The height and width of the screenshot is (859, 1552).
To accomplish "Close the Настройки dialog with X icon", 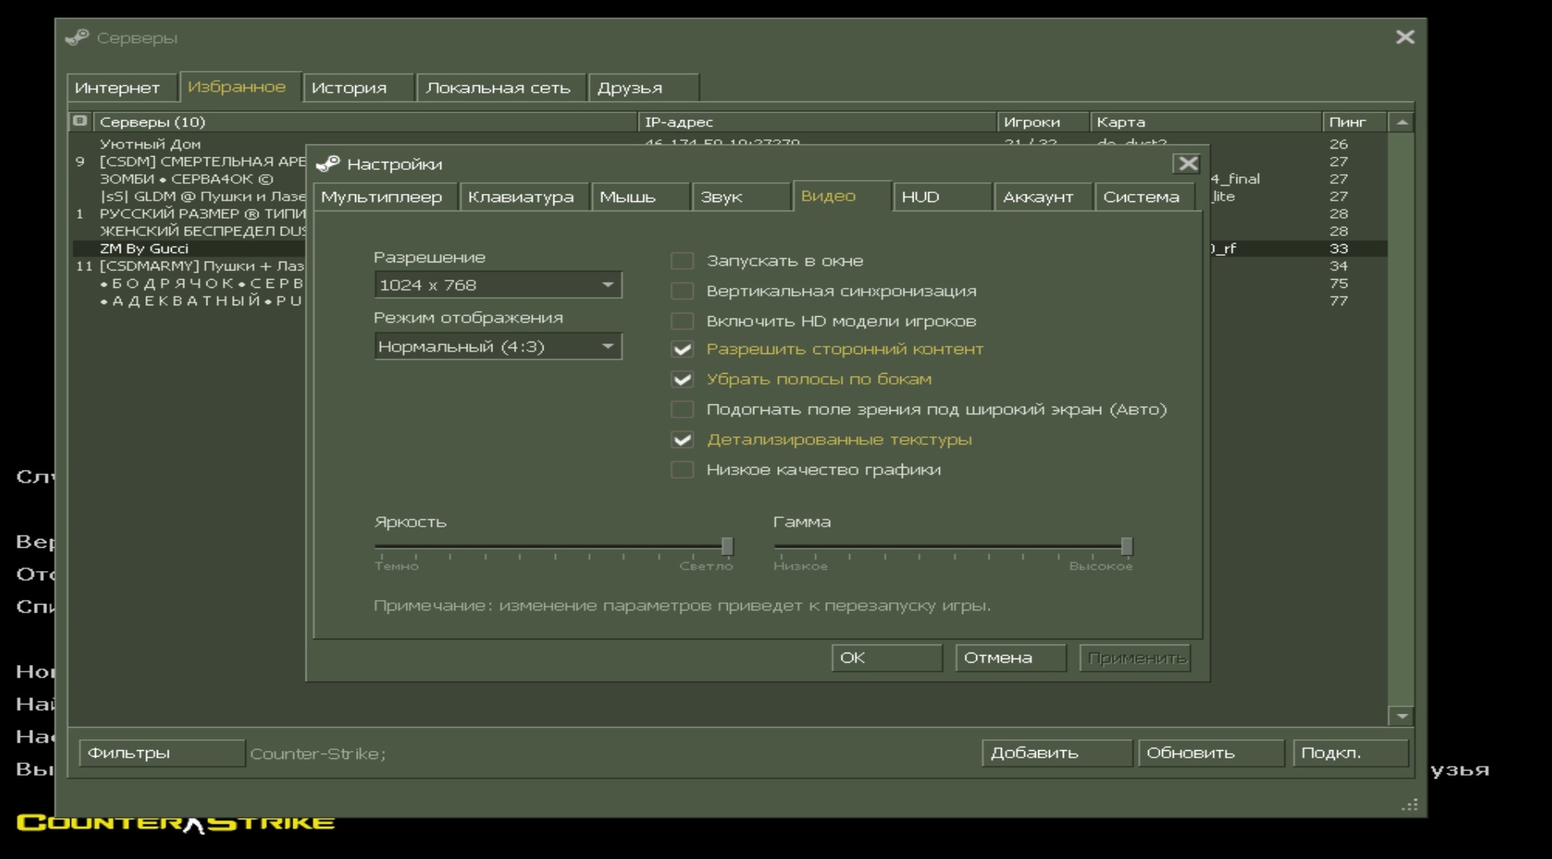I will [1187, 163].
